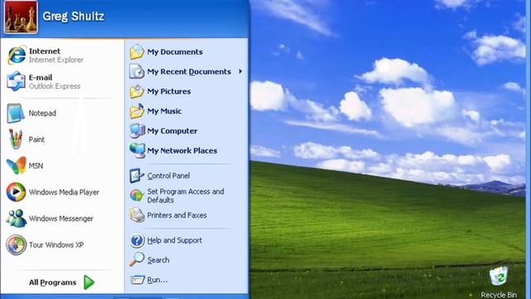
Task: Click the MSN butterfly icon
Action: (16, 165)
